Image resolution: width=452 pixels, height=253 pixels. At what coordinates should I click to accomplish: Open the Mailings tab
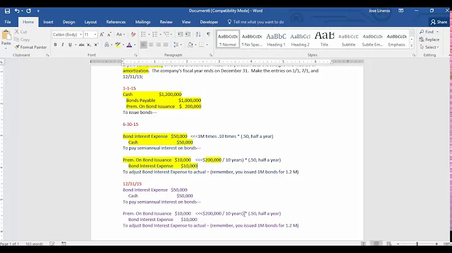tap(143, 22)
